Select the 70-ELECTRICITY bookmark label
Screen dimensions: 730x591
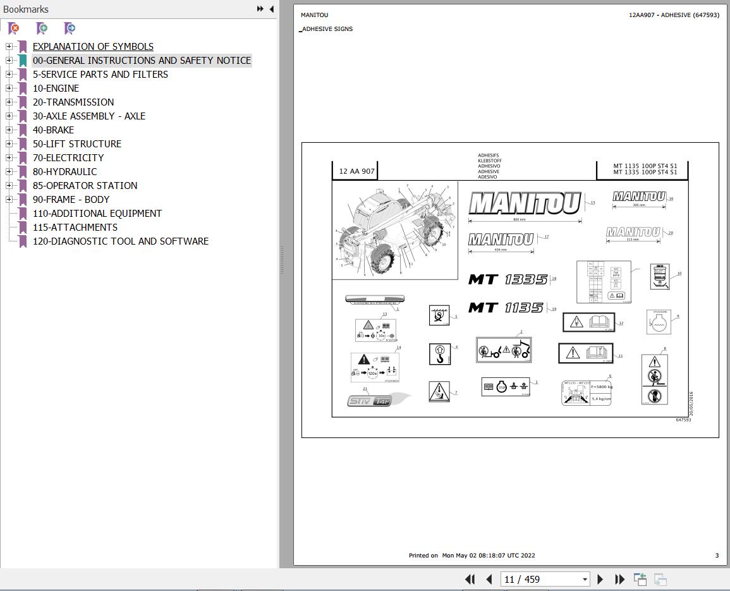pyautogui.click(x=68, y=158)
